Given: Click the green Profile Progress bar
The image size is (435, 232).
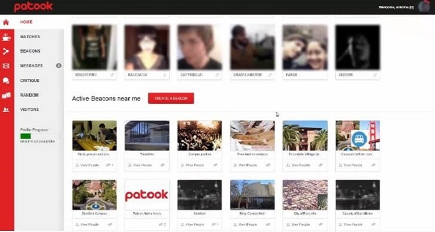Looking at the screenshot, I should point(26,136).
